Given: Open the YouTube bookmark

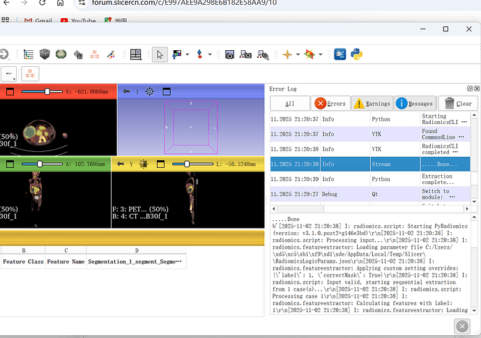Looking at the screenshot, I should (x=78, y=21).
